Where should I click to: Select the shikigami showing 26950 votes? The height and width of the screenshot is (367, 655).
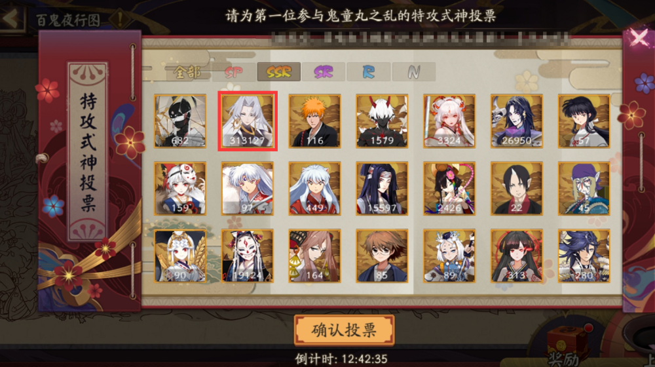pyautogui.click(x=516, y=121)
